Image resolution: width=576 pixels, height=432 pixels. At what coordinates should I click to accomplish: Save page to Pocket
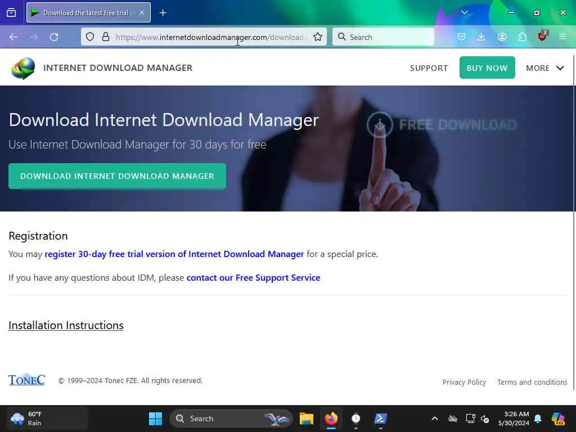coord(461,37)
